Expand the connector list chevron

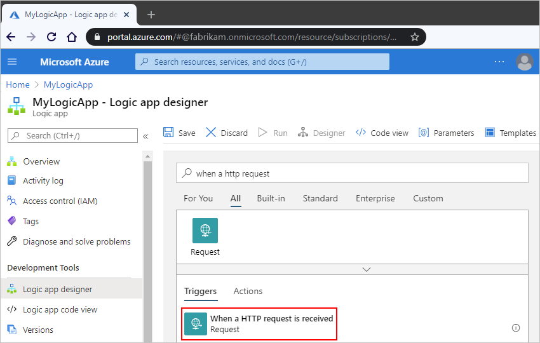pyautogui.click(x=367, y=269)
